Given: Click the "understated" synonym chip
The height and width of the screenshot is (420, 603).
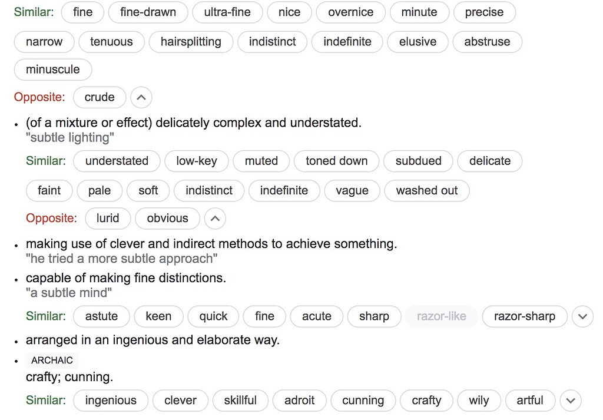Looking at the screenshot, I should coord(117,161).
